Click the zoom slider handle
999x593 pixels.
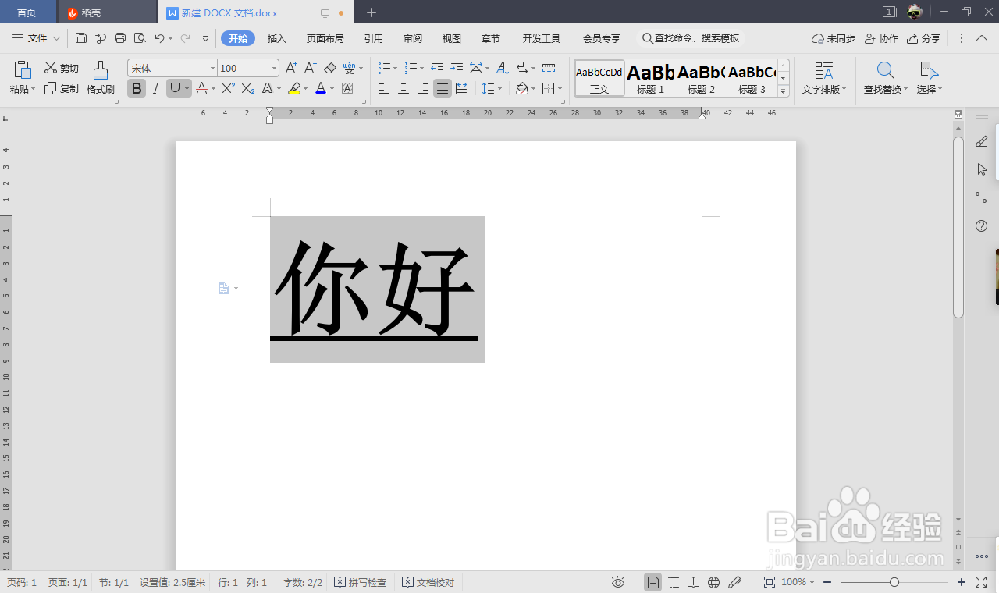point(894,582)
